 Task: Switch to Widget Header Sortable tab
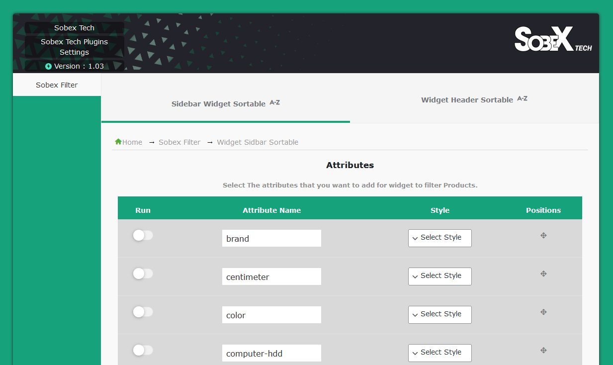(474, 99)
